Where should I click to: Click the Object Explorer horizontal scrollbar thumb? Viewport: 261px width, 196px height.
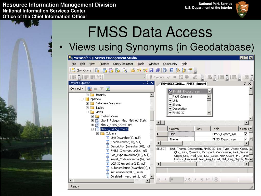tap(104, 181)
